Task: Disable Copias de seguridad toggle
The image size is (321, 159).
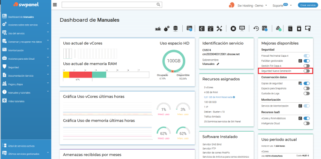Action: coord(306,84)
